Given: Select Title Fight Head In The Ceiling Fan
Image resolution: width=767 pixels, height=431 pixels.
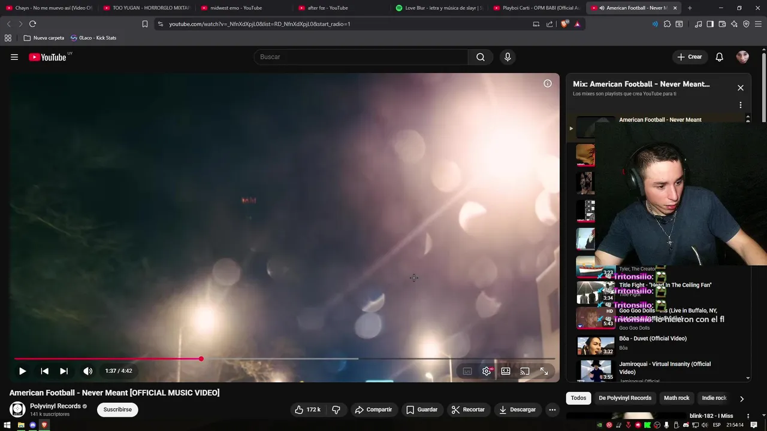Looking at the screenshot, I should 665,285.
